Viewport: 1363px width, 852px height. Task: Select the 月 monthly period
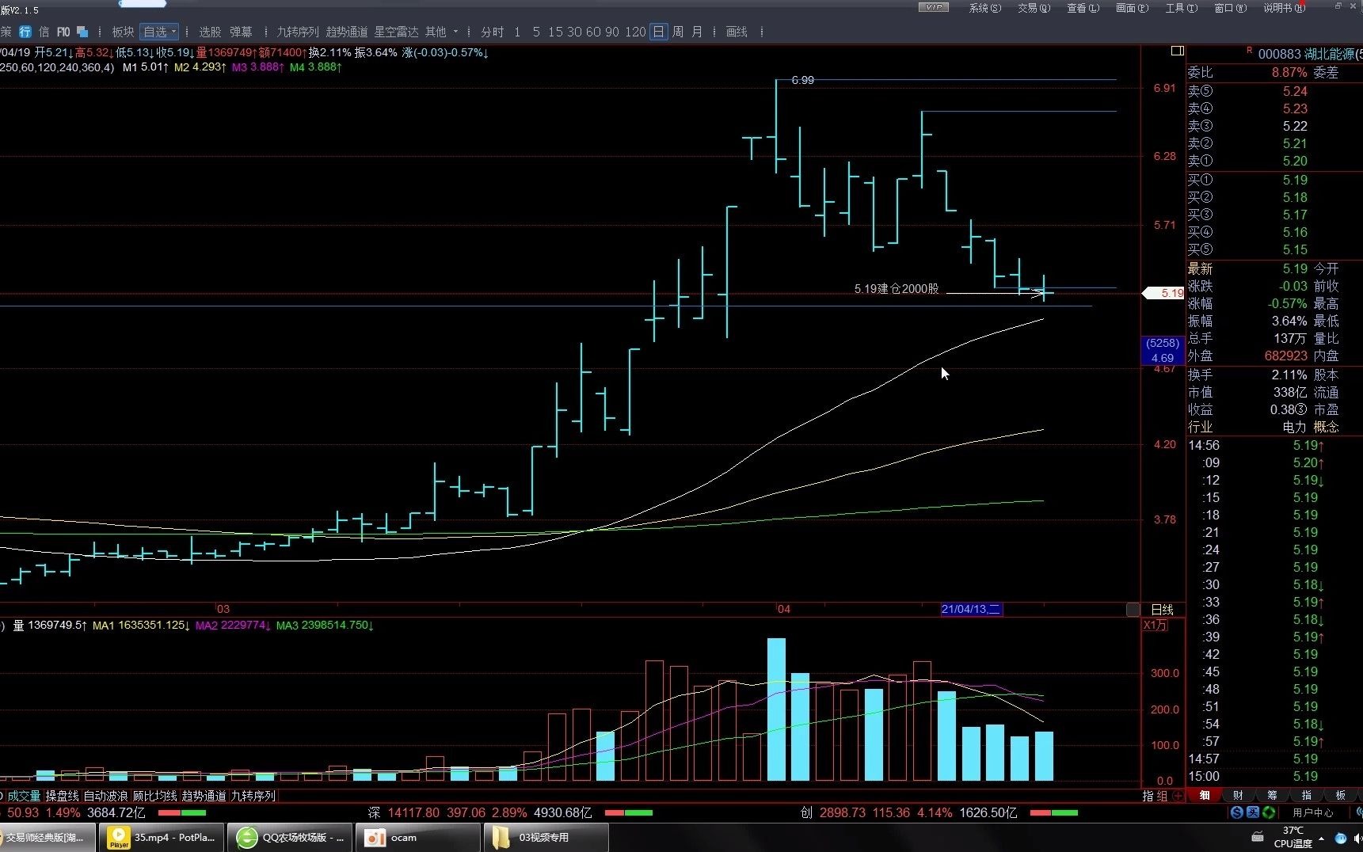(x=697, y=32)
